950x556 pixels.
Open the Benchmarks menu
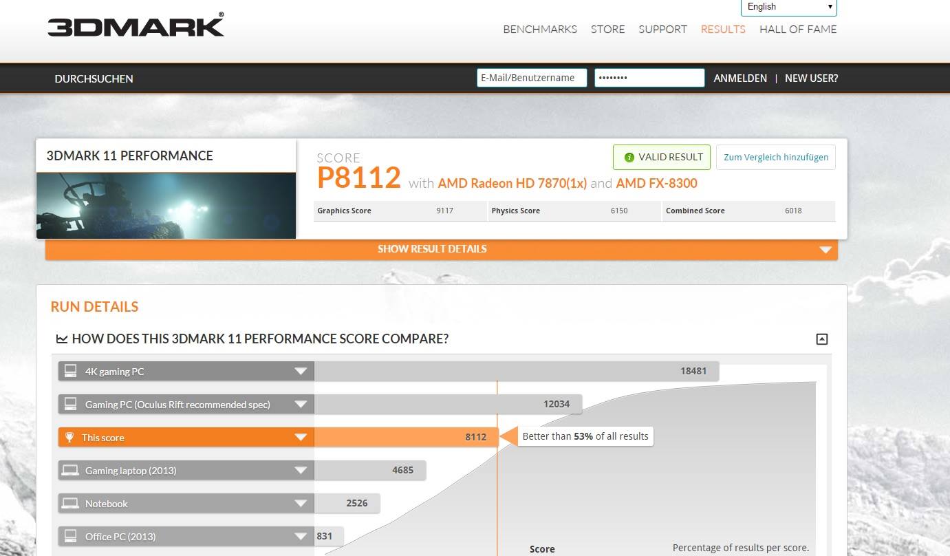[540, 29]
